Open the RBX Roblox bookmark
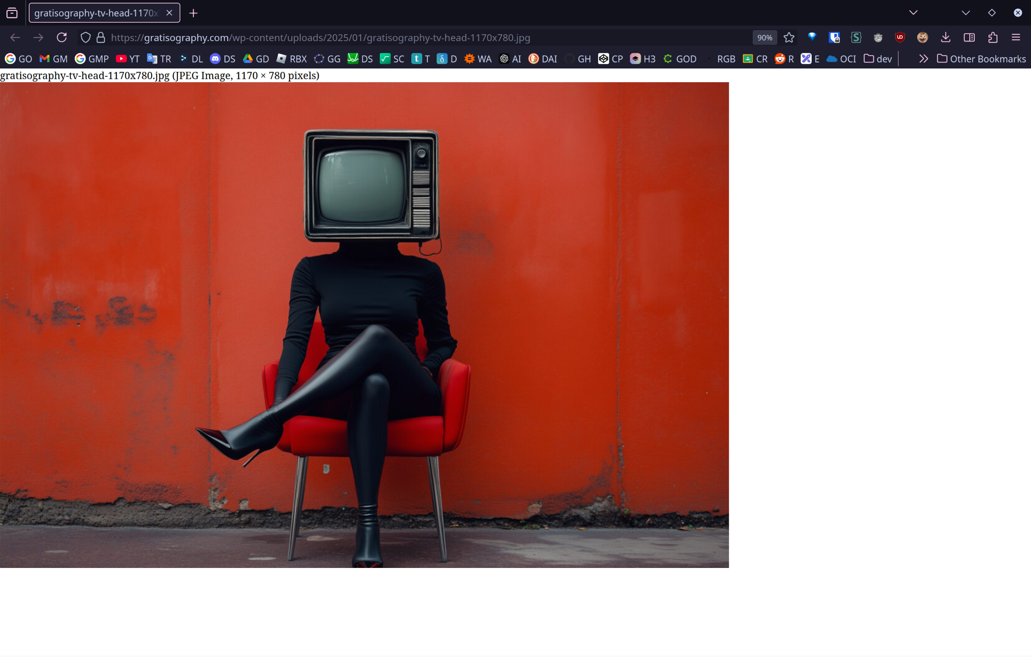 tap(292, 59)
